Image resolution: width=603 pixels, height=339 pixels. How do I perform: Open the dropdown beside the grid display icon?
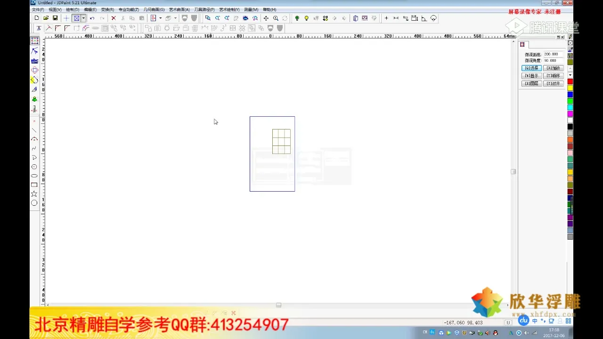160,18
